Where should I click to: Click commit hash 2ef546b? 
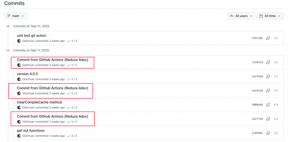pyautogui.click(x=257, y=76)
